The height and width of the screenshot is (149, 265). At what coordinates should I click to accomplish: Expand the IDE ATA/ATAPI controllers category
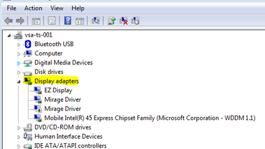point(19,146)
